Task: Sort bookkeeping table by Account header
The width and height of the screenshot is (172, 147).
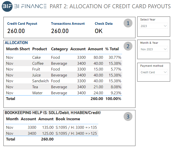Action: pos(28,119)
